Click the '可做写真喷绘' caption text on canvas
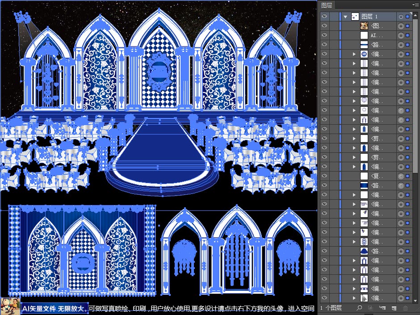 click(x=109, y=309)
